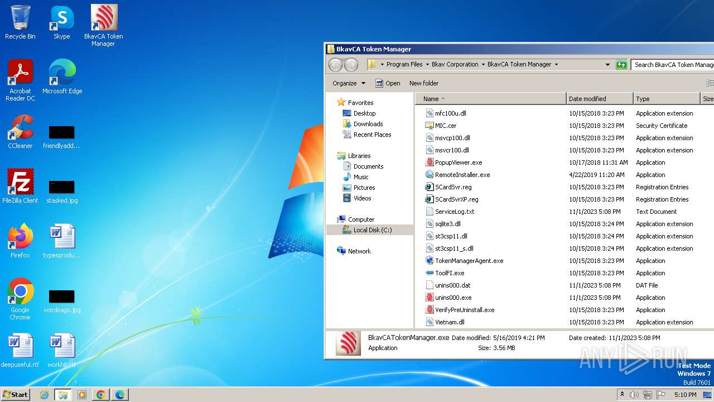Expand the address bar history dropdown

coord(607,65)
